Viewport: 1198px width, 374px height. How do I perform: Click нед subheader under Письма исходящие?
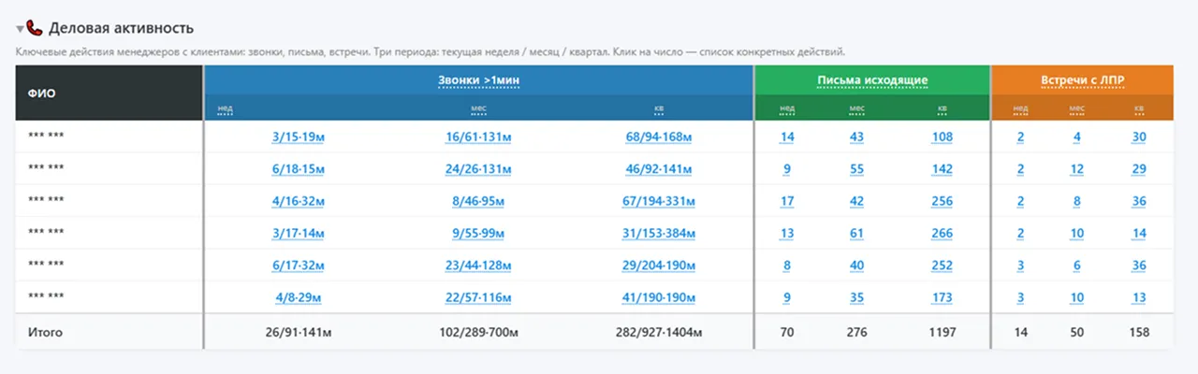(x=787, y=108)
